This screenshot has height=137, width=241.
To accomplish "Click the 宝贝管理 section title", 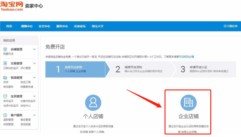I will click(16, 96).
